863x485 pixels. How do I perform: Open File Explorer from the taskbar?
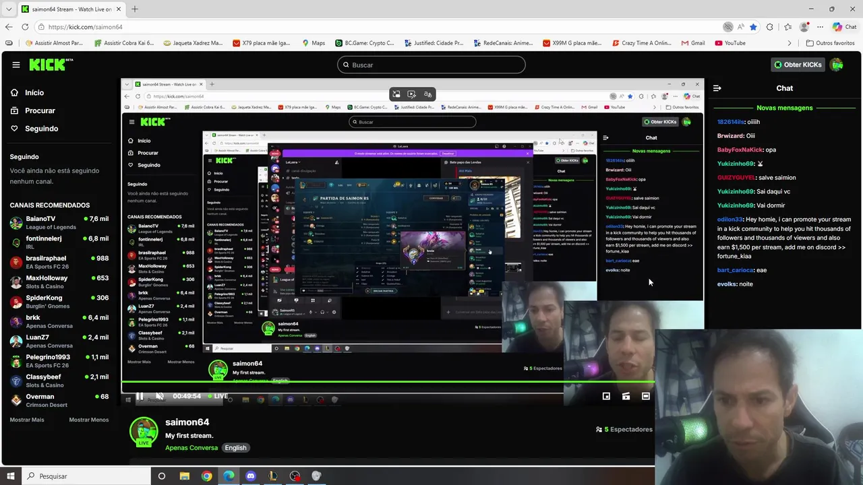(x=184, y=476)
